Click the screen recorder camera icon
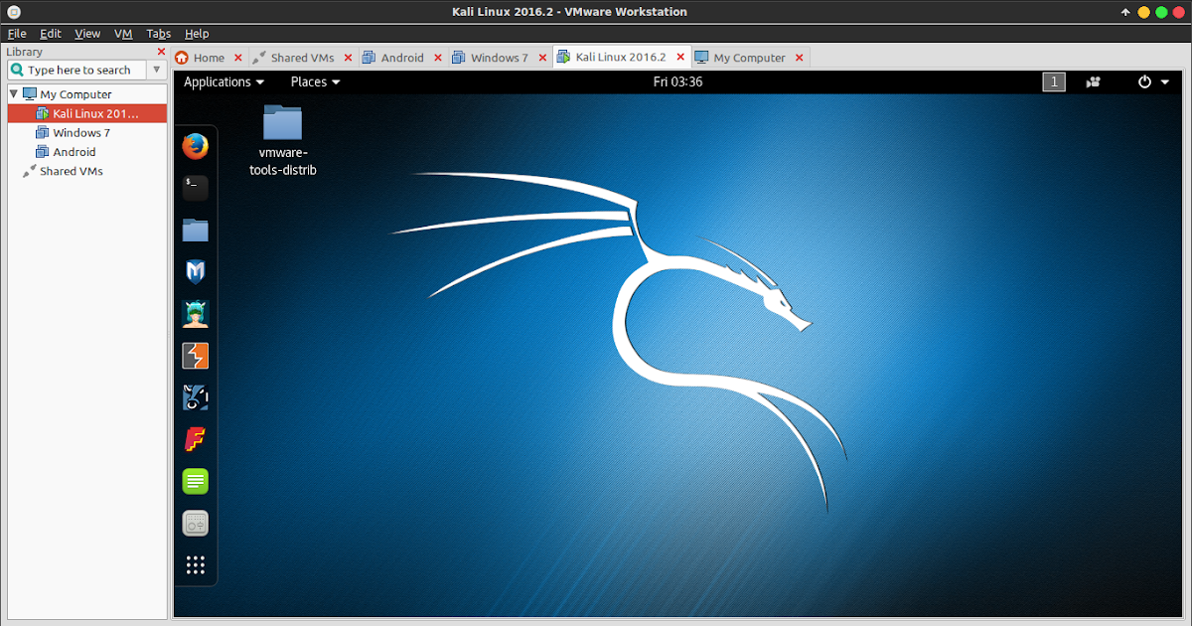The image size is (1192, 626). tap(1094, 81)
